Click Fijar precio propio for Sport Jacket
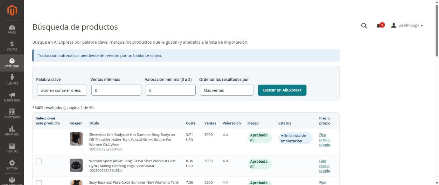Image resolution: width=439 pixels, height=185 pixels. tap(325, 166)
